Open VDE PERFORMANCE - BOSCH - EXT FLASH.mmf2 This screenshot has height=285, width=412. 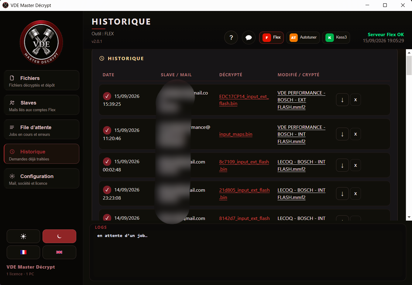(x=301, y=100)
